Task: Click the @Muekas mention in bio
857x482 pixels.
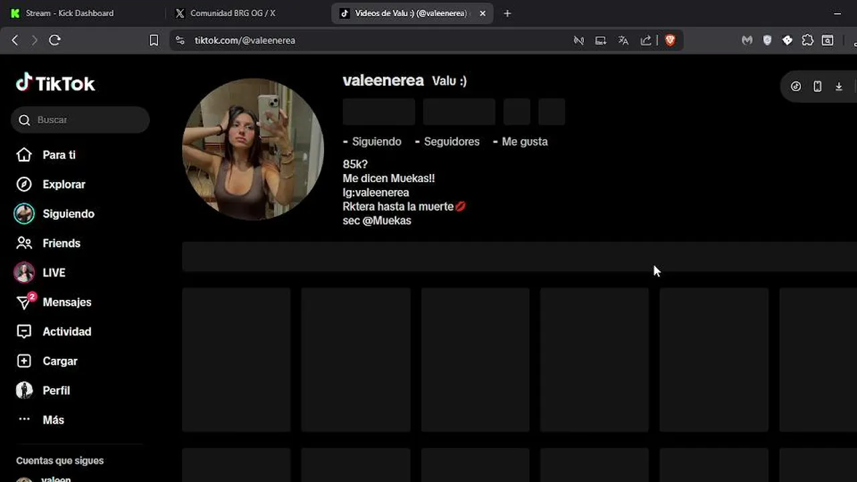Action: coord(387,220)
